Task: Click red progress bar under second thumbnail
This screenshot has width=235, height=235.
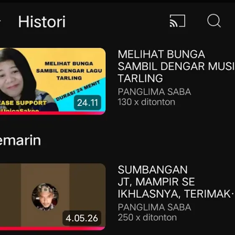Action: [x=52, y=229]
